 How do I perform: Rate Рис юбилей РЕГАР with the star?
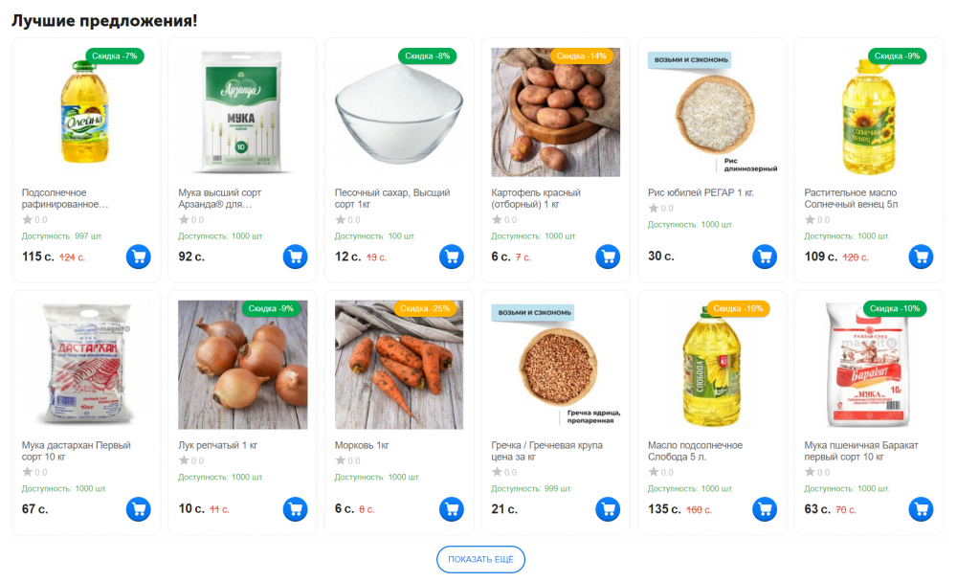(x=654, y=208)
